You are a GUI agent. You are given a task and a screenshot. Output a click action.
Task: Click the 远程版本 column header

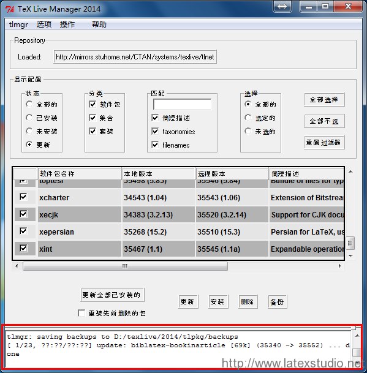pos(232,174)
